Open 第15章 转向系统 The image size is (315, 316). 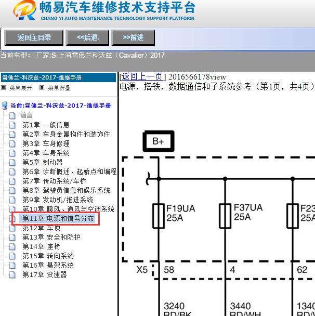[48, 256]
